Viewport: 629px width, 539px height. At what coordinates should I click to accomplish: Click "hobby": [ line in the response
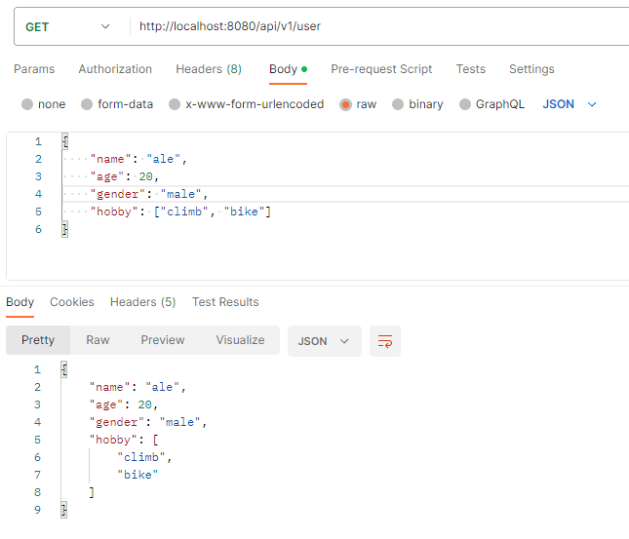pyautogui.click(x=124, y=440)
